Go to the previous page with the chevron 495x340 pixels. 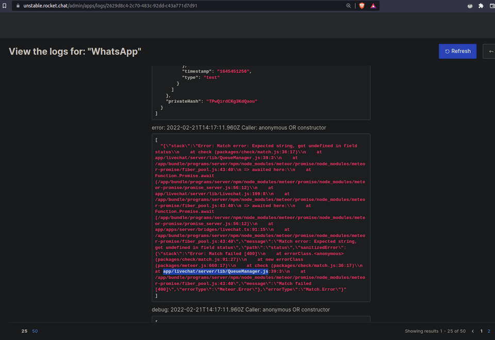(x=473, y=331)
